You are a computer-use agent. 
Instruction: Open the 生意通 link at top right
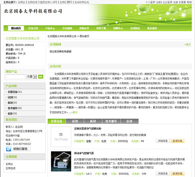pyautogui.click(x=182, y=2)
